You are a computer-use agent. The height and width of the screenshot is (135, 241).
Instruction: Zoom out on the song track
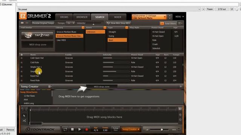coord(180,120)
